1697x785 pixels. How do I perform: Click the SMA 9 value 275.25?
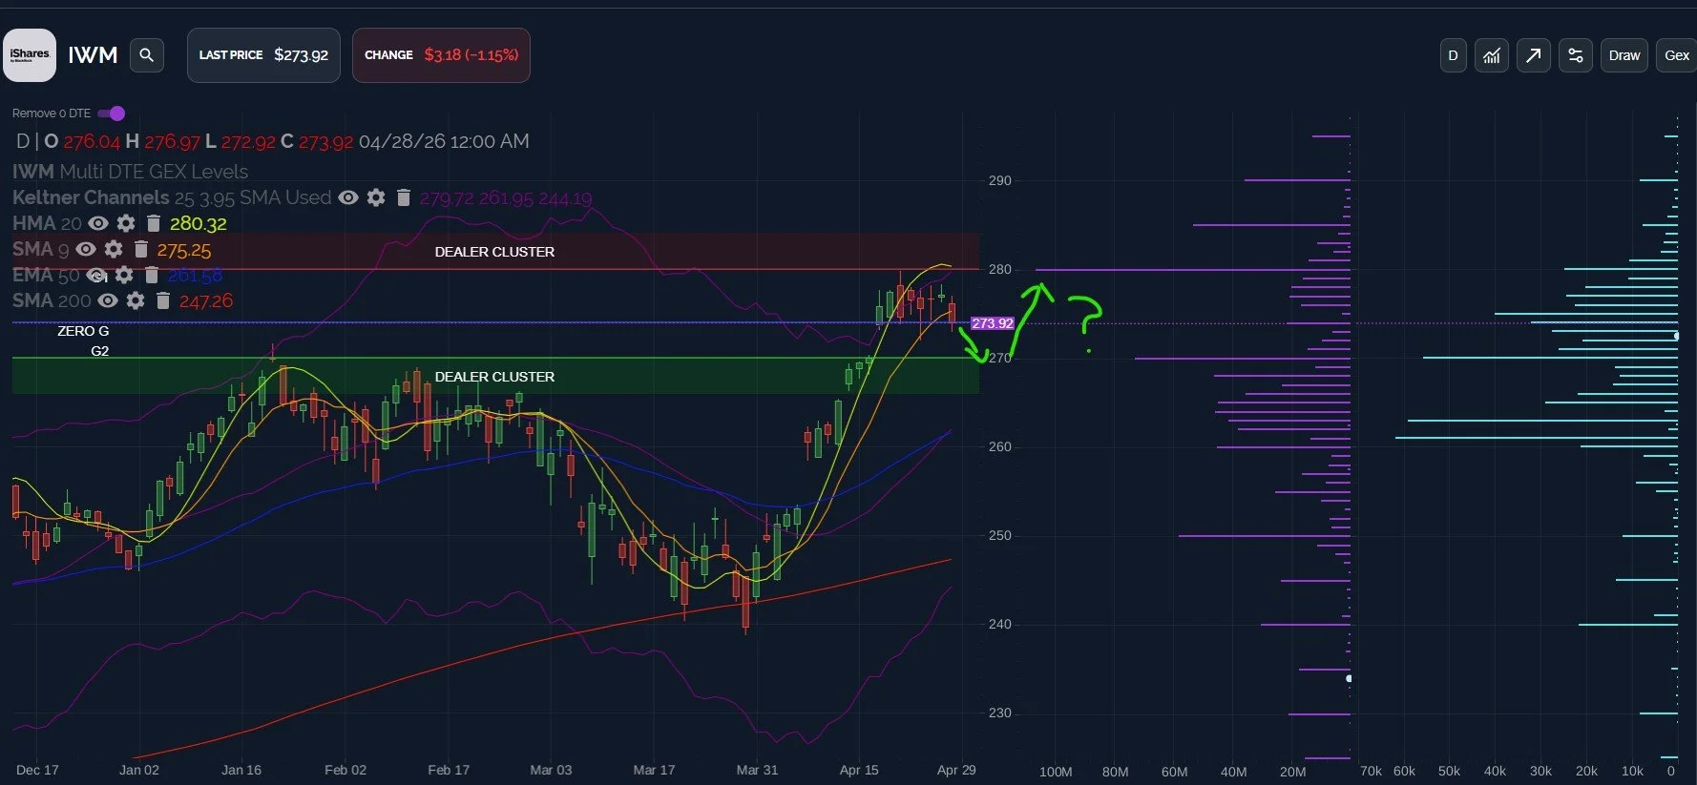pyautogui.click(x=184, y=250)
